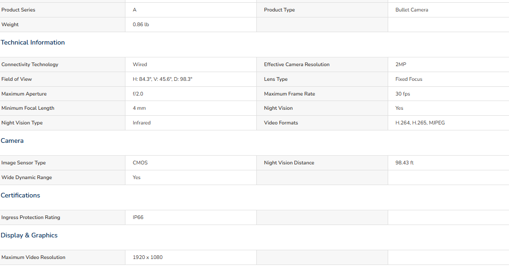Image resolution: width=509 pixels, height=270 pixels.
Task: Click the Ingress Protection Rating IP66 value
Action: (x=138, y=218)
